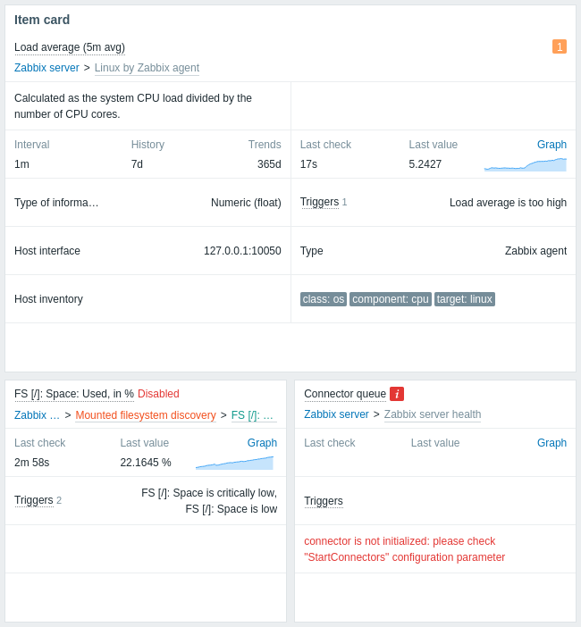Image resolution: width=581 pixels, height=627 pixels.
Task: Open Zabbix server health template link
Action: pos(433,414)
